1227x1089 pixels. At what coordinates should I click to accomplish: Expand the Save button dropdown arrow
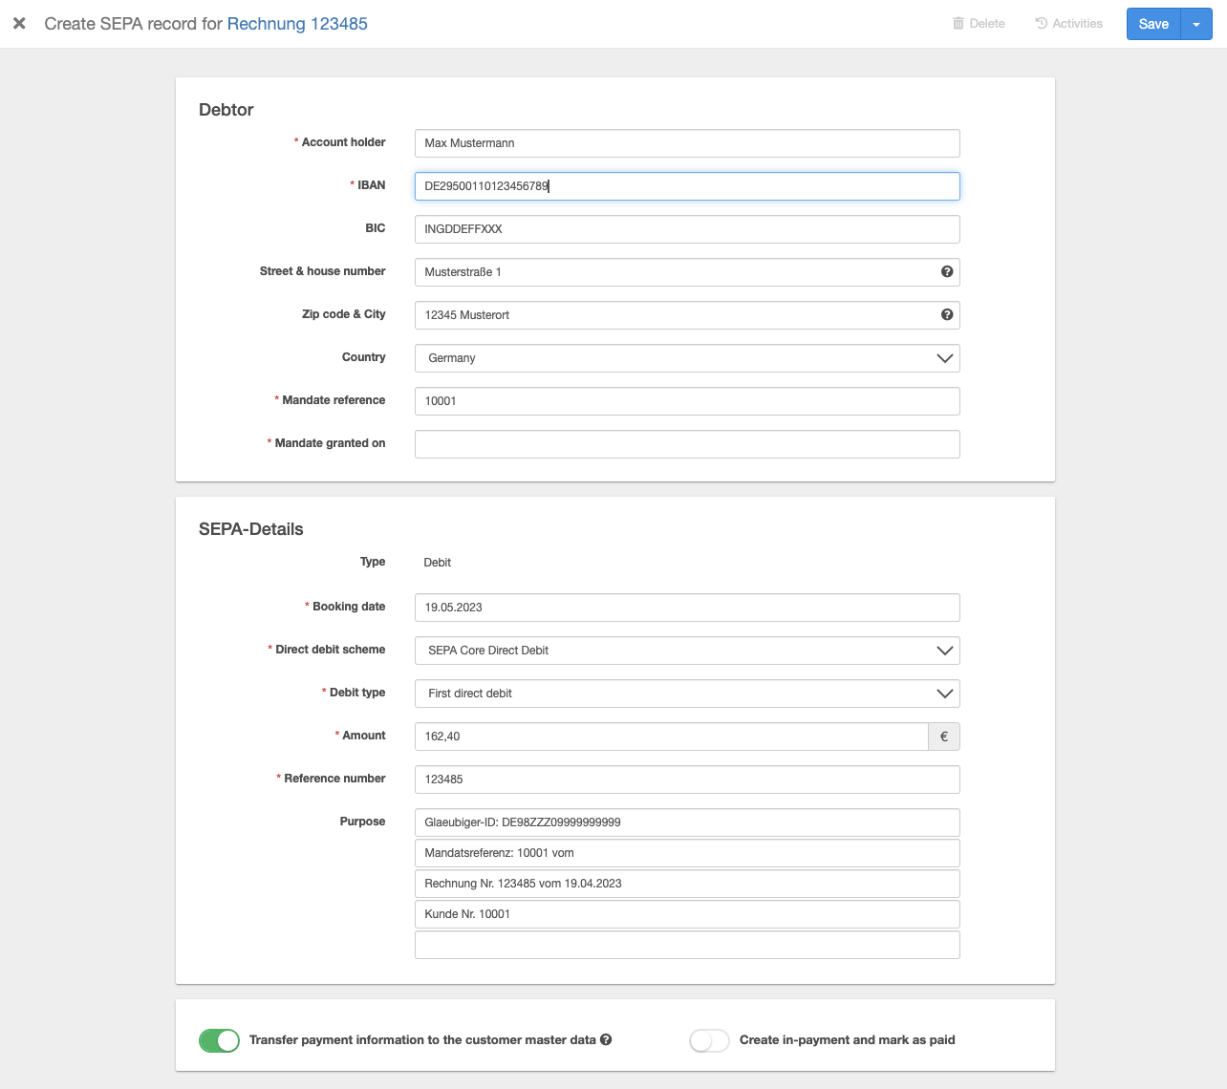1196,24
